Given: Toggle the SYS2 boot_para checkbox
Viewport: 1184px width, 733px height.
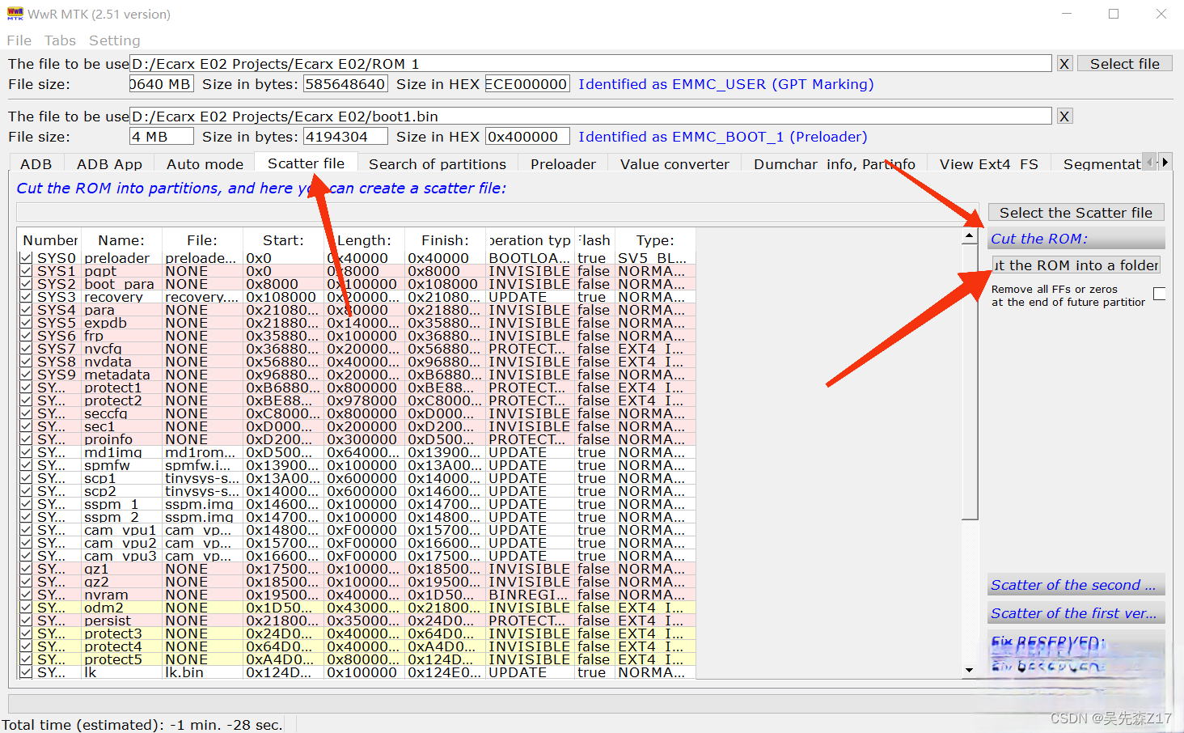Looking at the screenshot, I should tap(27, 284).
